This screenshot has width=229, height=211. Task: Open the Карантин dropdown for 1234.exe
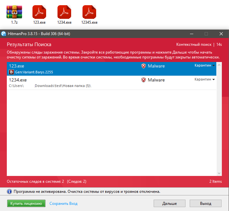click(204, 80)
